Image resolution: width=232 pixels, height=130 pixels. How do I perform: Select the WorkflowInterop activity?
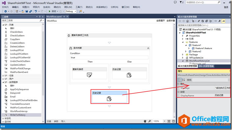[19, 111]
